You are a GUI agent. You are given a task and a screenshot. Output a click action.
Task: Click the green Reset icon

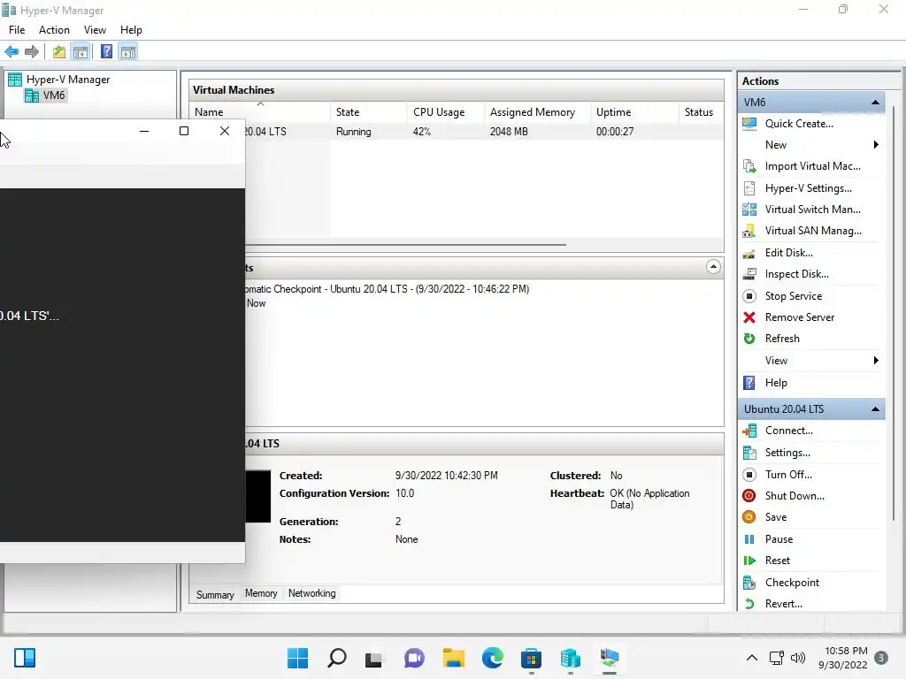point(749,561)
